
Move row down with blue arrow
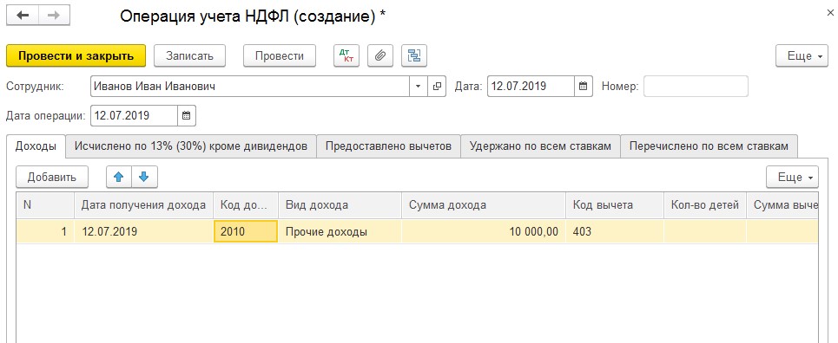(x=144, y=177)
